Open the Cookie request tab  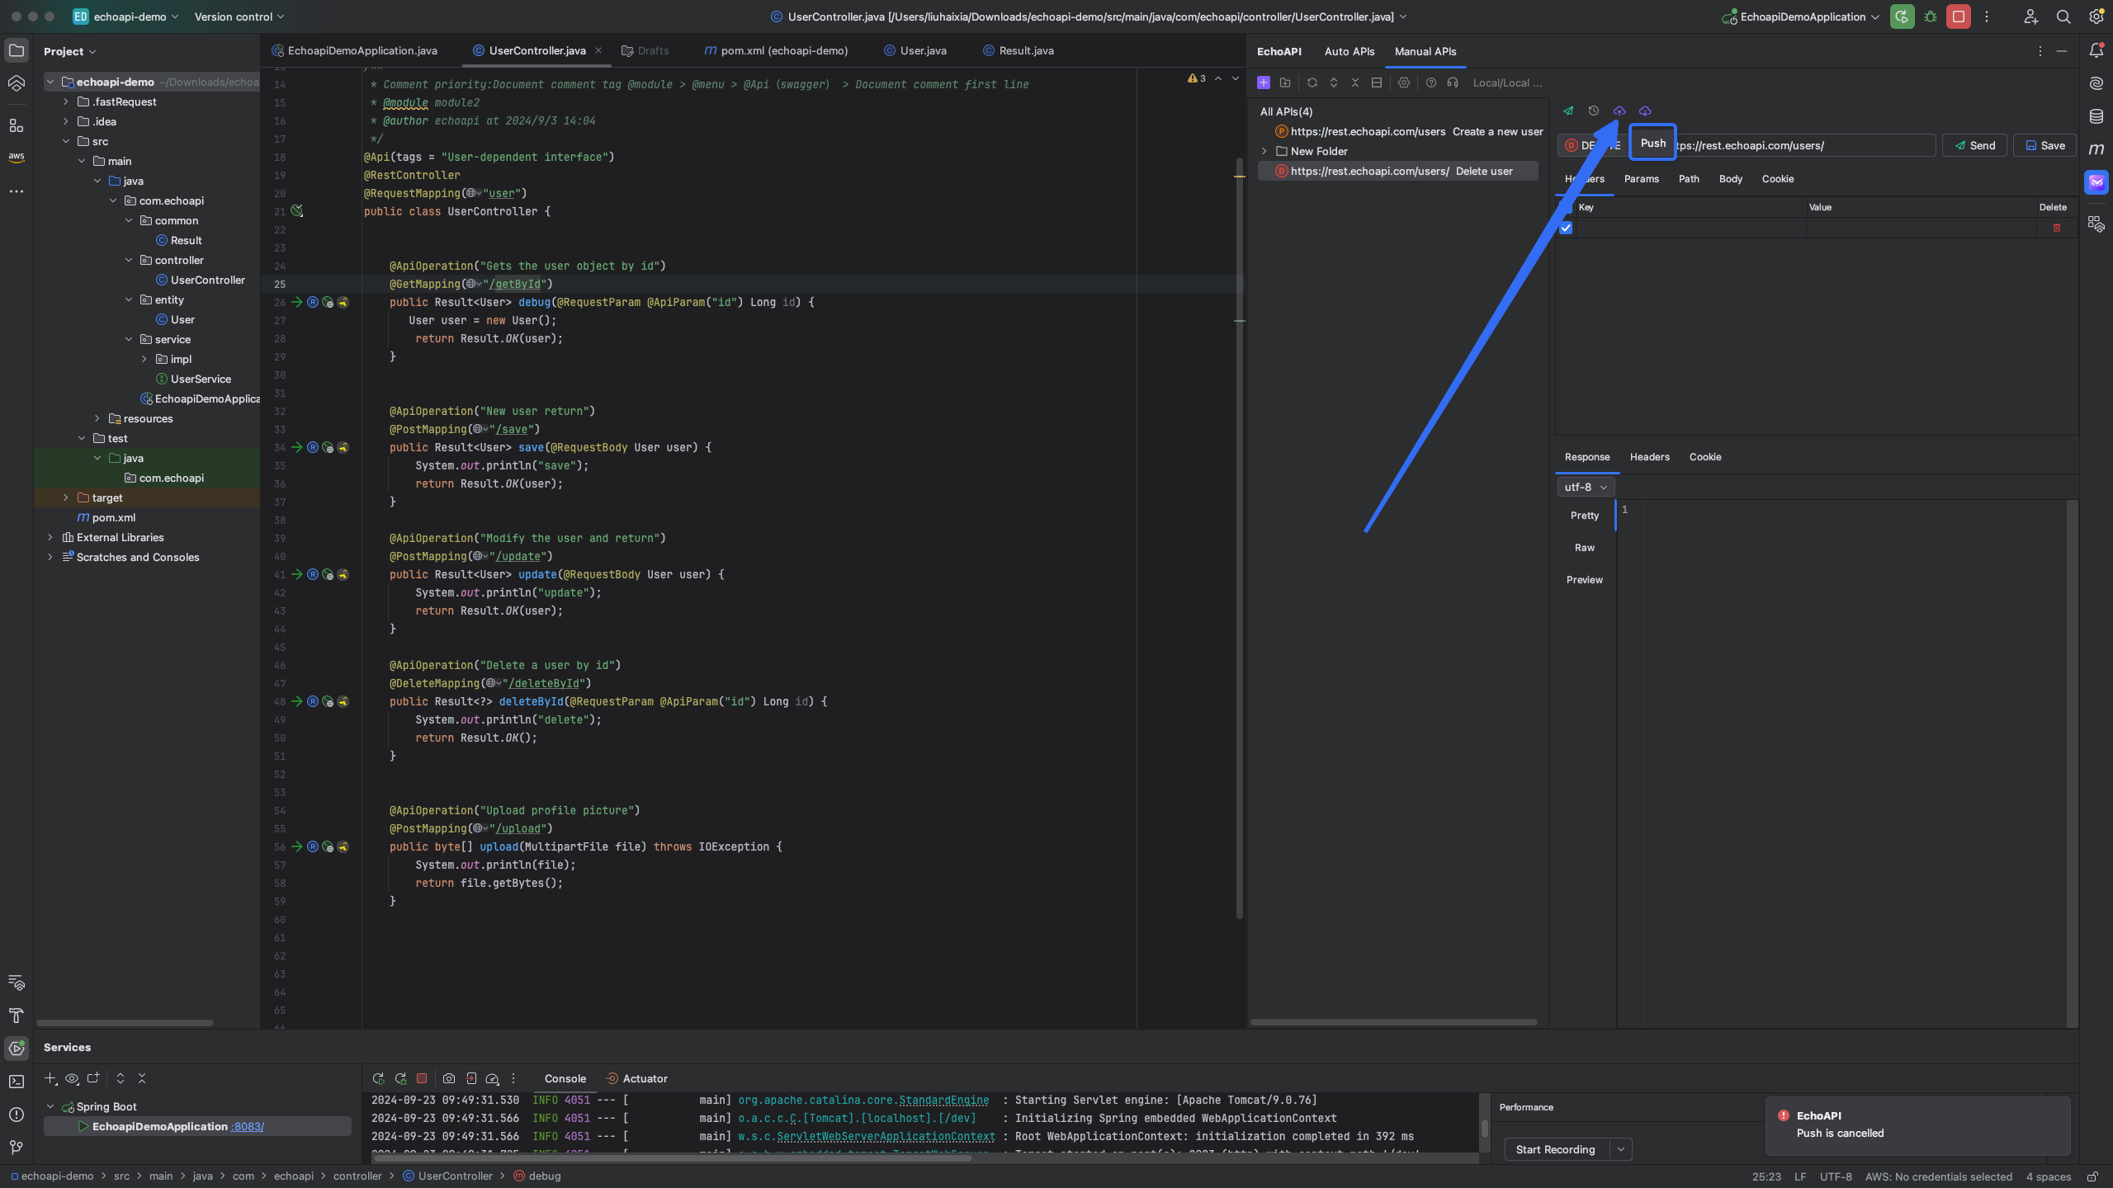(x=1778, y=179)
